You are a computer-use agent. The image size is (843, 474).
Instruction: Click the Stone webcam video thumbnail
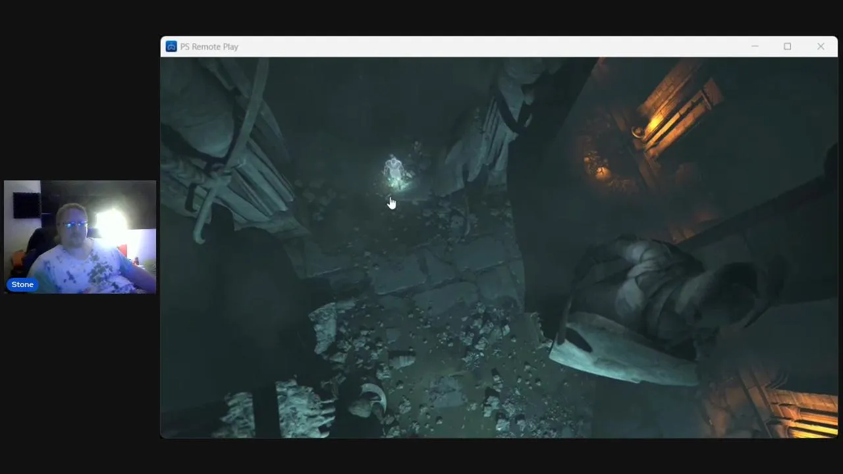80,236
